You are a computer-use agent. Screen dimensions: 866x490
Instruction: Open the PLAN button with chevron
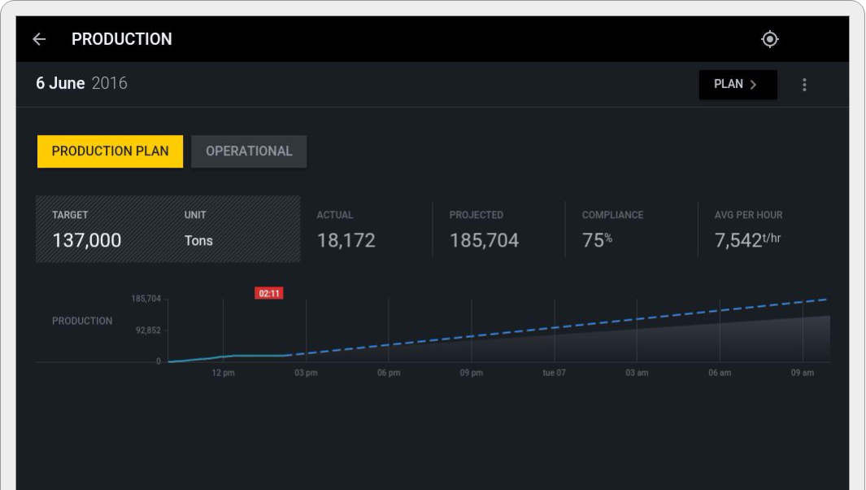737,85
